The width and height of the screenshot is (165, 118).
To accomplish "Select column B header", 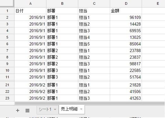I will click(62, 3).
